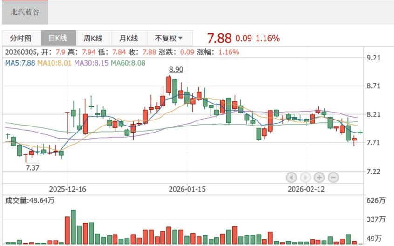Viewport: 394px width, 246px height.
Task: Click the 高: 7.94 value in data row
Action: tap(88, 52)
